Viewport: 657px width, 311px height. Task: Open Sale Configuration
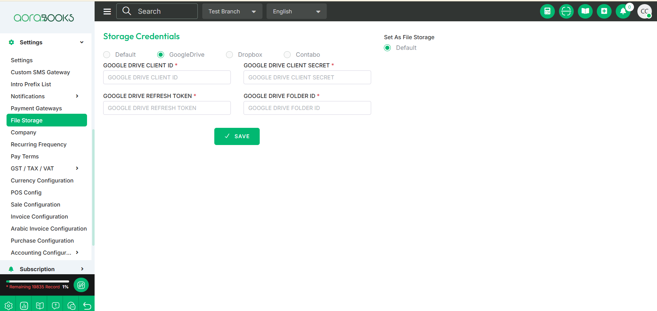tap(35, 204)
